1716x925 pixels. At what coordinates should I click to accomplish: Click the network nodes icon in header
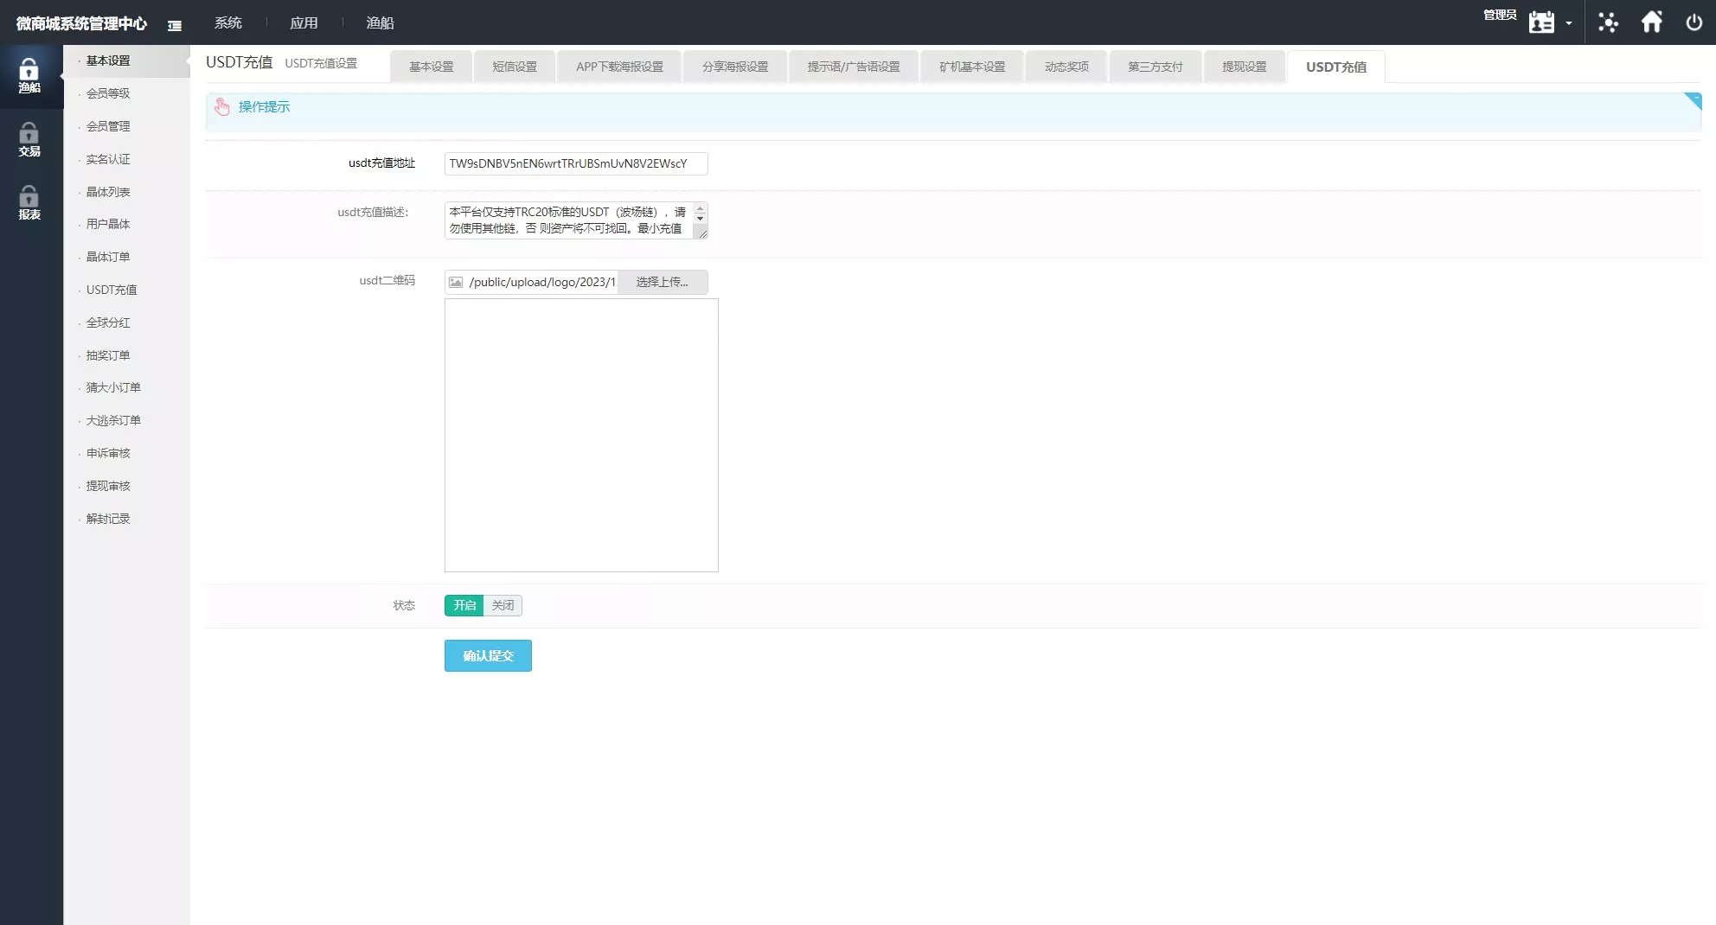click(1608, 22)
